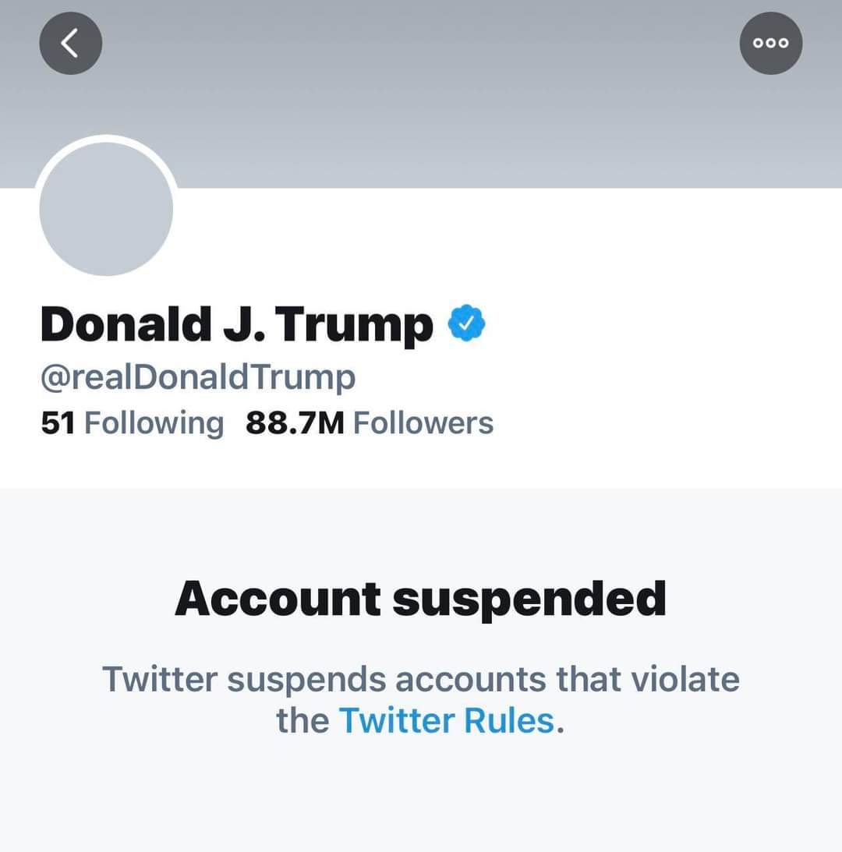Viewport: 842px width, 852px height.
Task: Click the word "violate" in the suspension notice
Action: tap(684, 679)
